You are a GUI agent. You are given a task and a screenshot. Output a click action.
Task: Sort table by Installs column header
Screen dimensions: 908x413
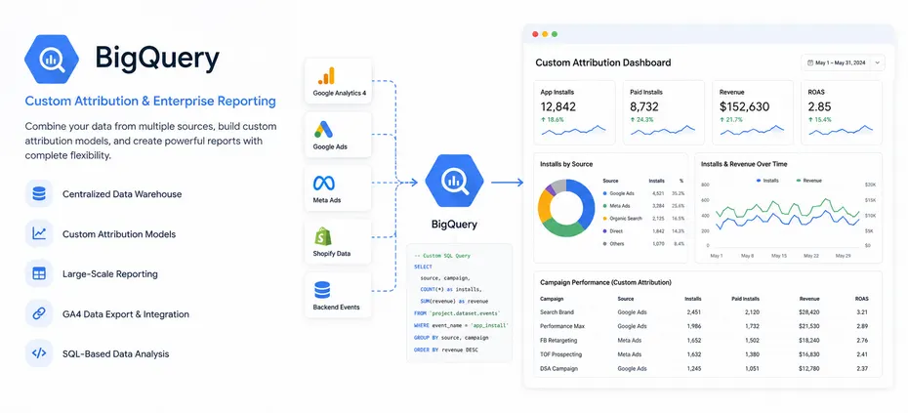(x=693, y=299)
